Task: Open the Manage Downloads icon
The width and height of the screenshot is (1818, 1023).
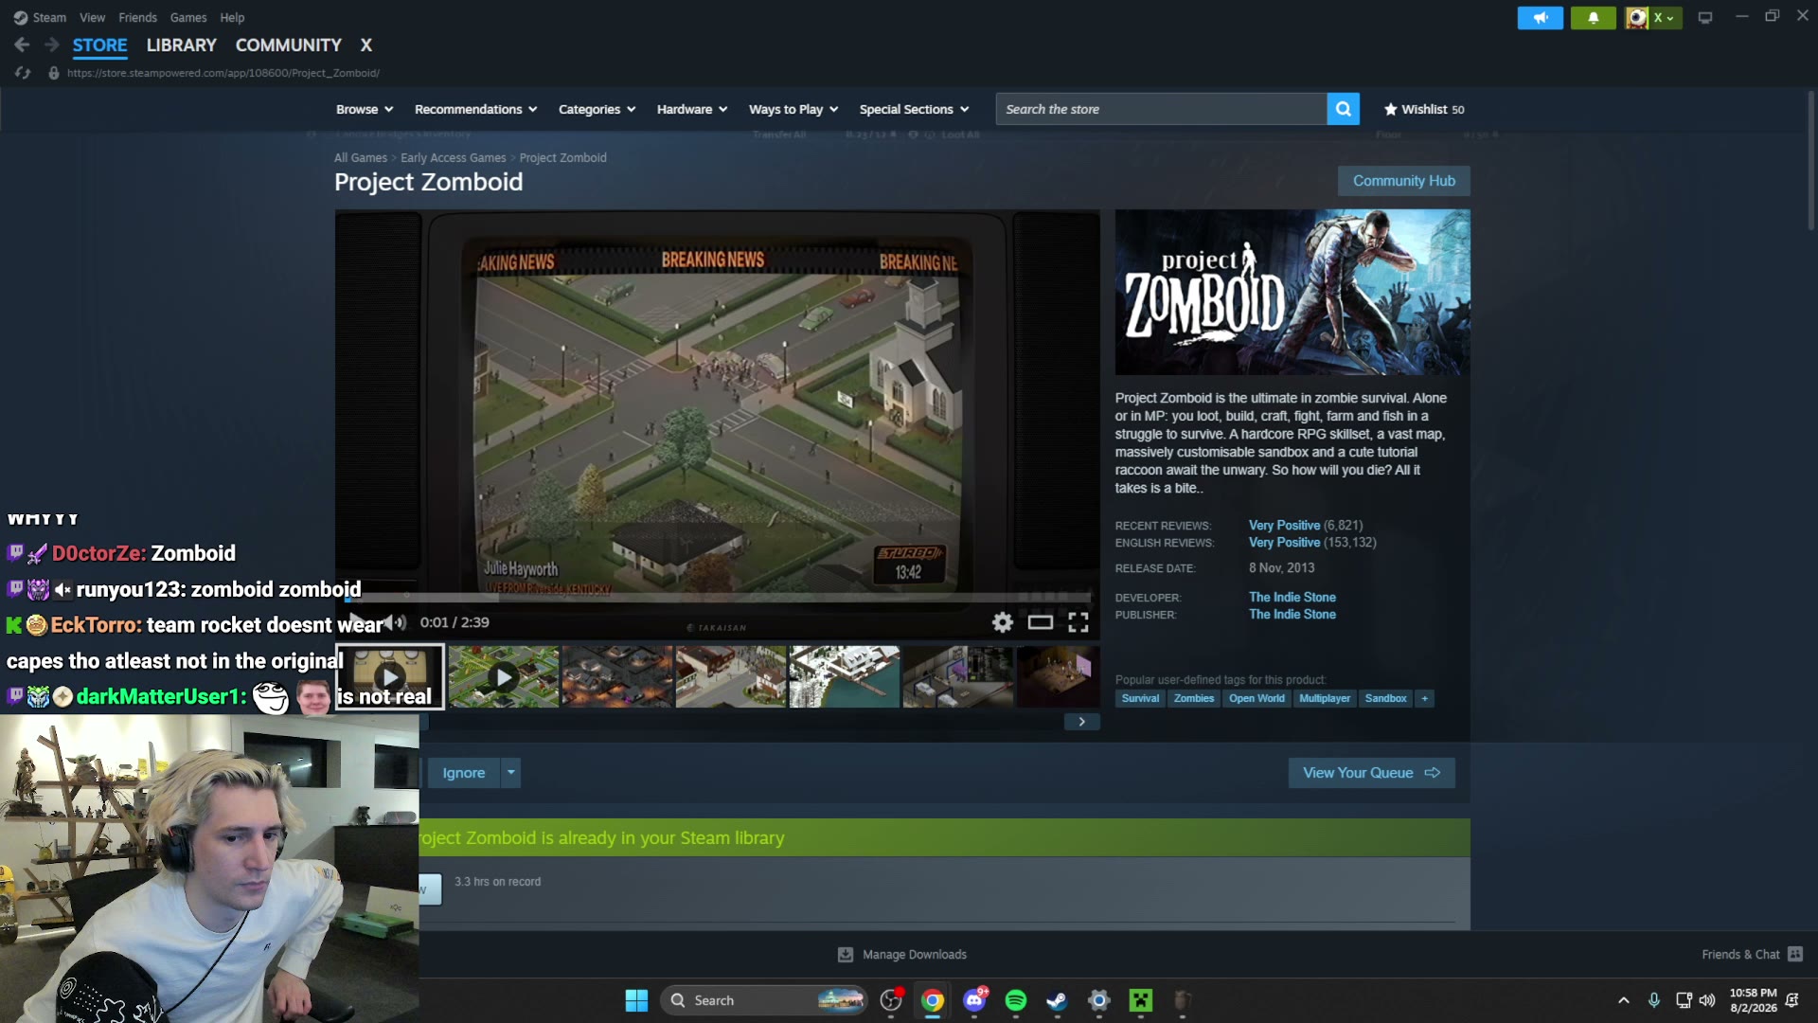Action: (x=846, y=955)
